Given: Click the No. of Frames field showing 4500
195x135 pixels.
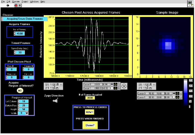Looking at the screenshot, I should coord(20,34).
